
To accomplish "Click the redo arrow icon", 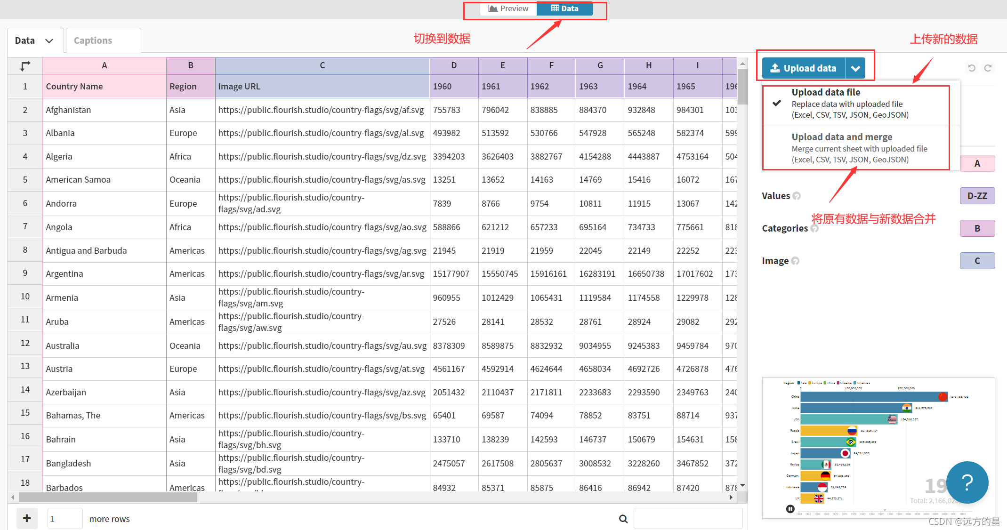I will (x=988, y=68).
